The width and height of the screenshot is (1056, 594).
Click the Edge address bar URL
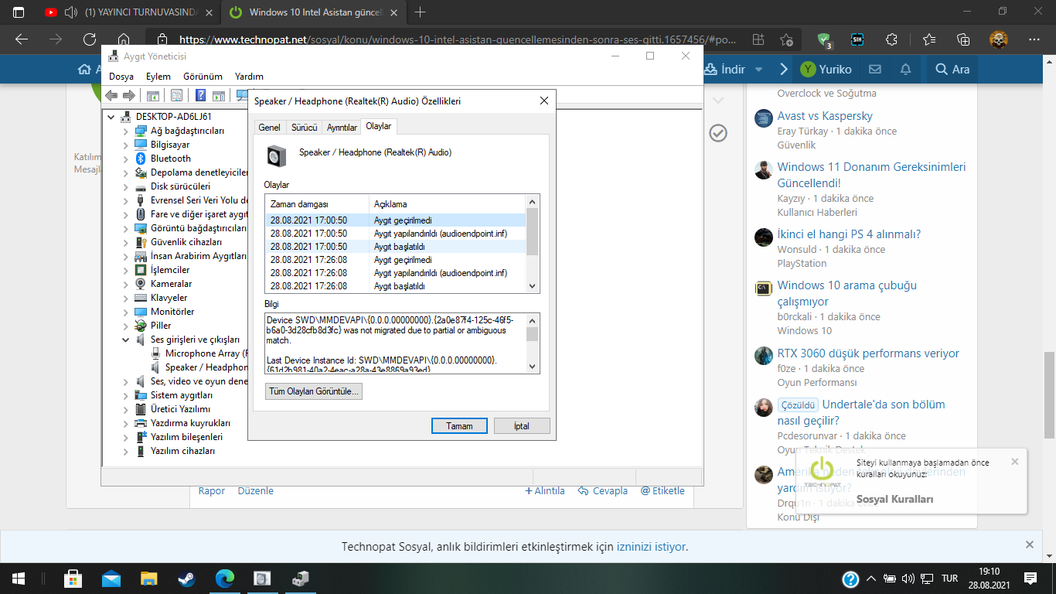pos(458,39)
